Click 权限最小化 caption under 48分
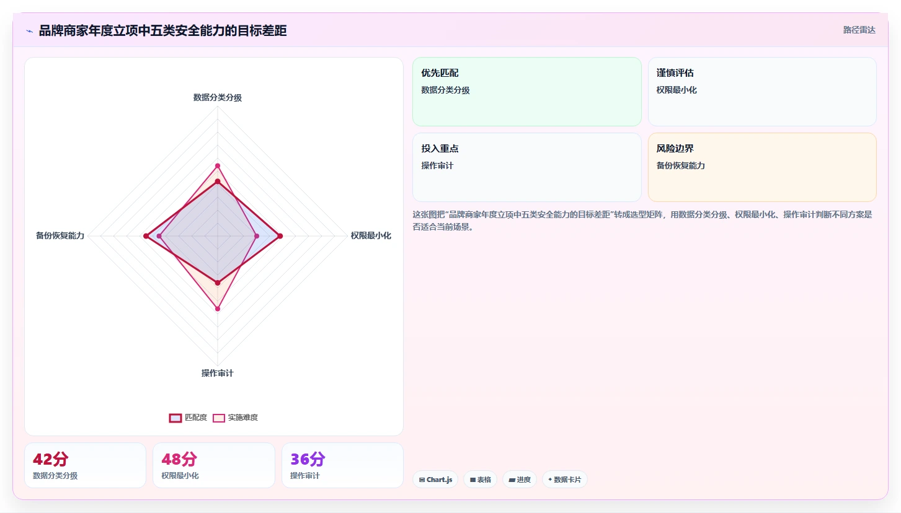901x513 pixels. click(x=180, y=476)
